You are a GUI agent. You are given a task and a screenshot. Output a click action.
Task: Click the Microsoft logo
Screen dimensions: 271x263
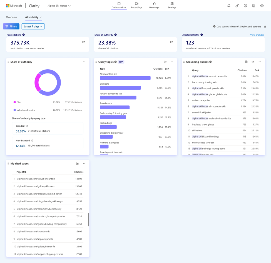14,6
